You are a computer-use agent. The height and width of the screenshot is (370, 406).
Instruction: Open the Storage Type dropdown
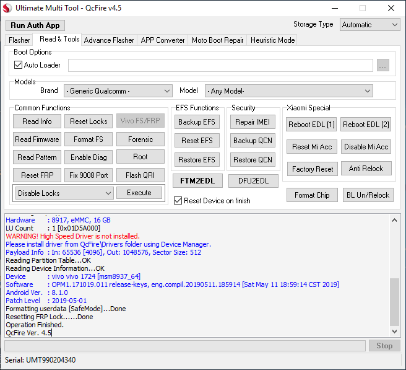point(369,25)
